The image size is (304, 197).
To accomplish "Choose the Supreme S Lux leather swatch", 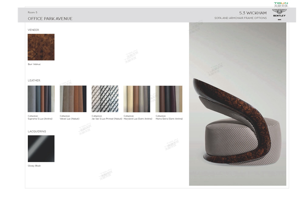I will [41, 99].
